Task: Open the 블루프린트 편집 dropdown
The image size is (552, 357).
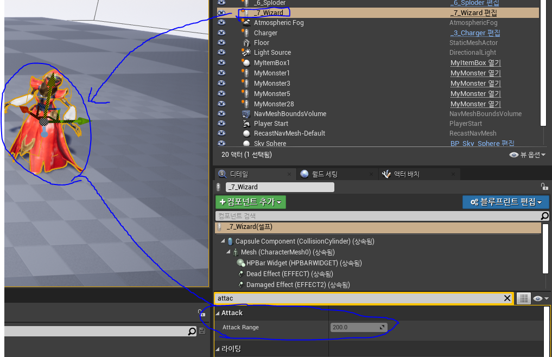Action: pyautogui.click(x=505, y=202)
